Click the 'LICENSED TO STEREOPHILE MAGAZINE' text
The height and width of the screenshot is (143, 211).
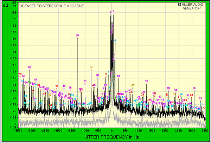coord(51,6)
